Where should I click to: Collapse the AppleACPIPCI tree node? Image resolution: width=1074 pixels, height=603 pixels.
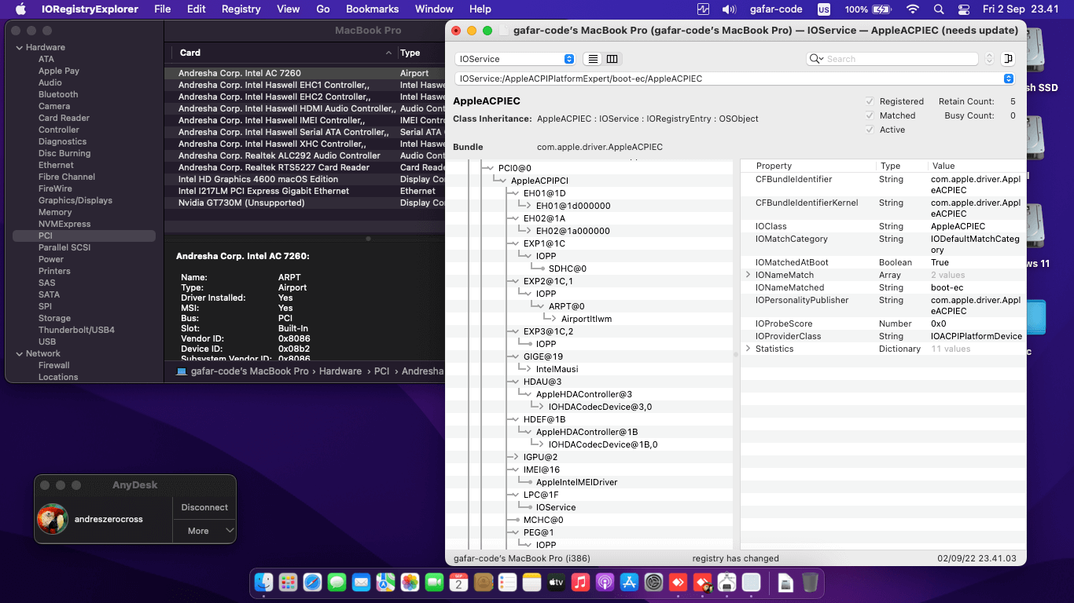click(503, 181)
